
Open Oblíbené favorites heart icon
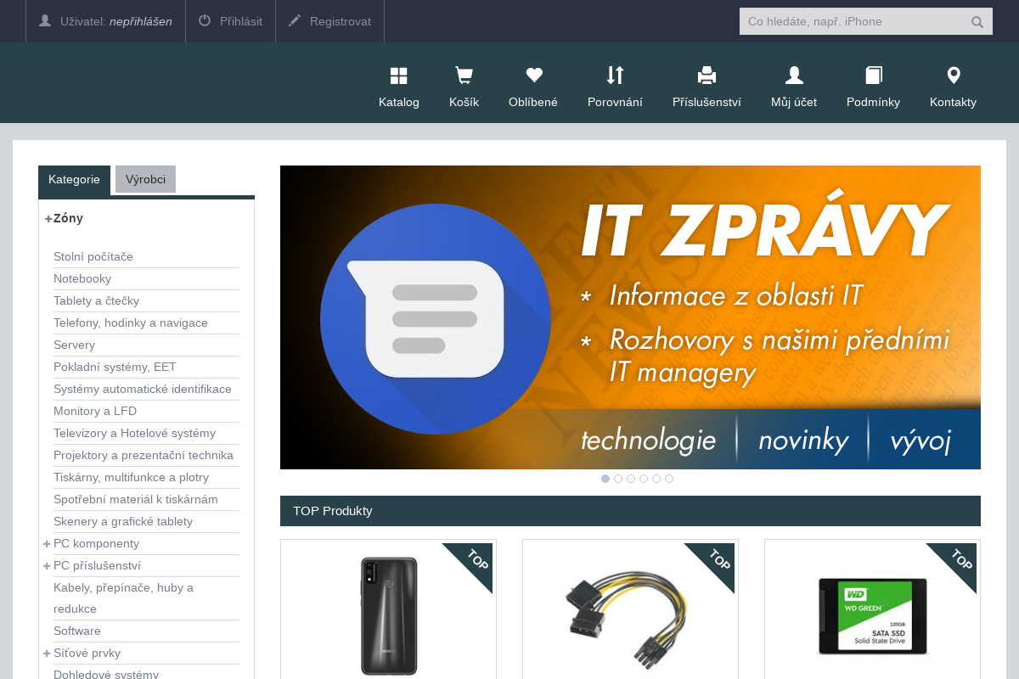pyautogui.click(x=533, y=76)
